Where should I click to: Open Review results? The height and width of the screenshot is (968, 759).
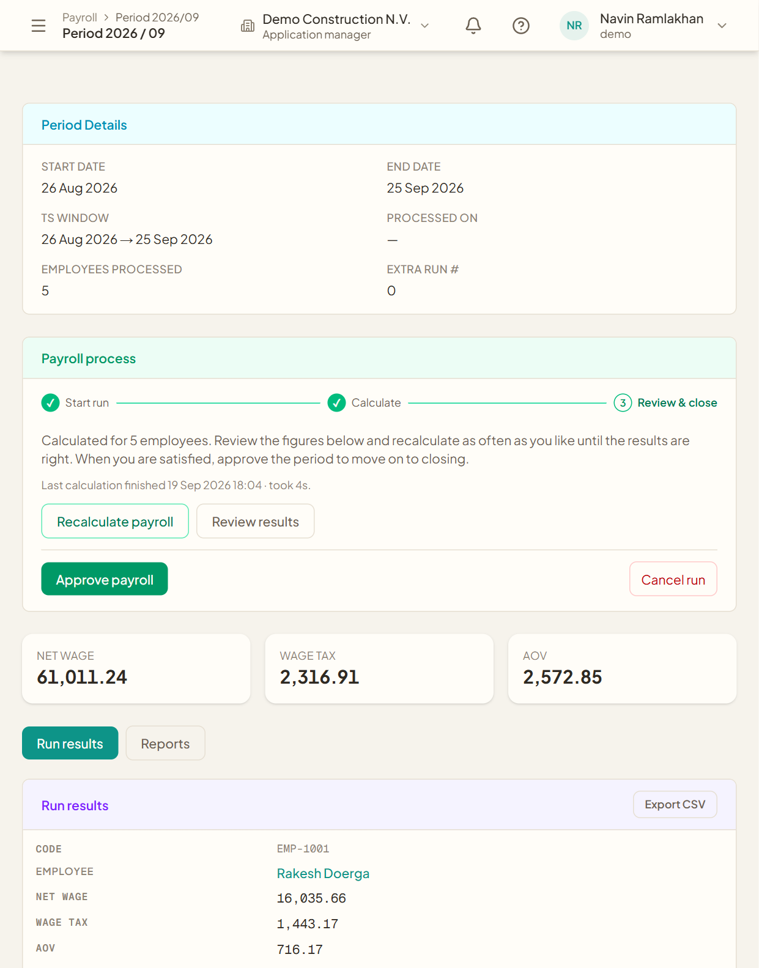(x=256, y=521)
